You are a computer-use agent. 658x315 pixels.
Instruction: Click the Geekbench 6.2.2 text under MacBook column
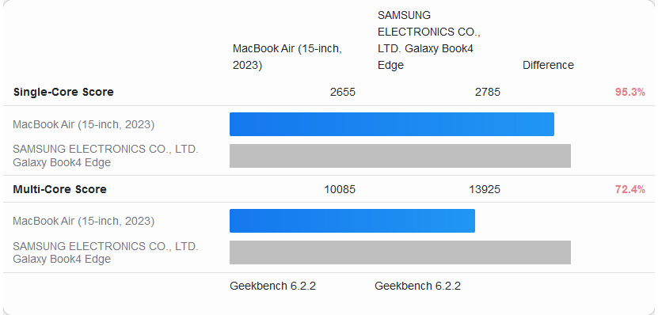coord(272,286)
